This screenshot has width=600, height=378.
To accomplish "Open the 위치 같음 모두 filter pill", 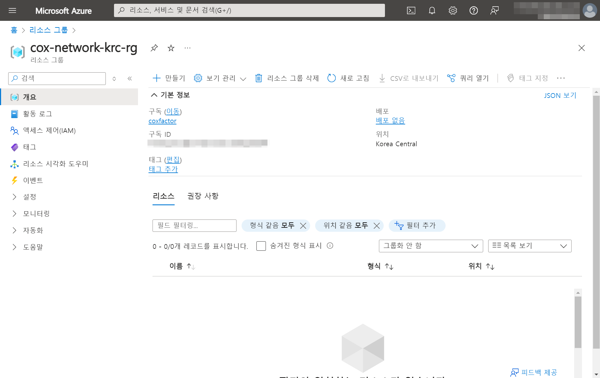I will [345, 225].
